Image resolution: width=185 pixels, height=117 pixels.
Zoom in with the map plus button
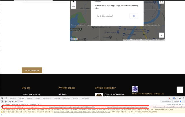[x=73, y=1]
